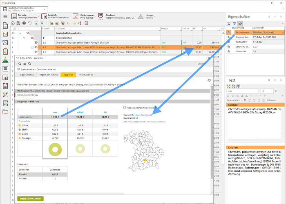Toggle favorite star for Gesamtzeit row
This screenshot has height=204, width=286.
coord(228,51)
